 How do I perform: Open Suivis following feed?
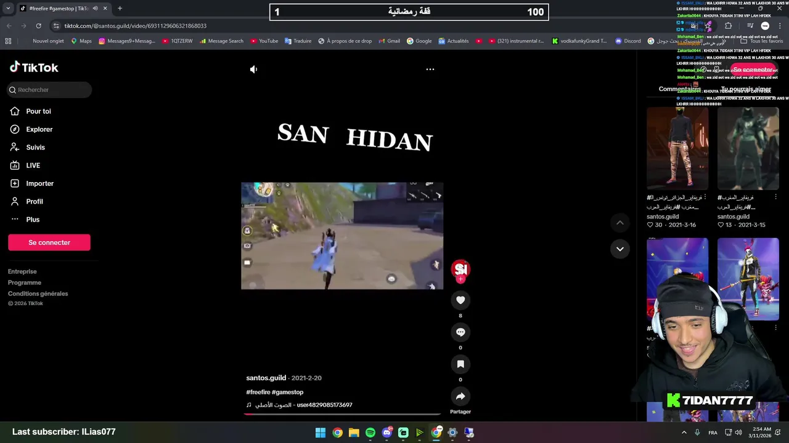click(x=35, y=147)
